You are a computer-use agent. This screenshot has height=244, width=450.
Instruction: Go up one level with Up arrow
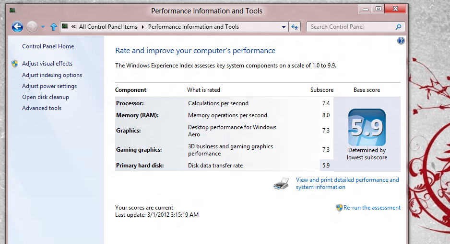[53, 27]
